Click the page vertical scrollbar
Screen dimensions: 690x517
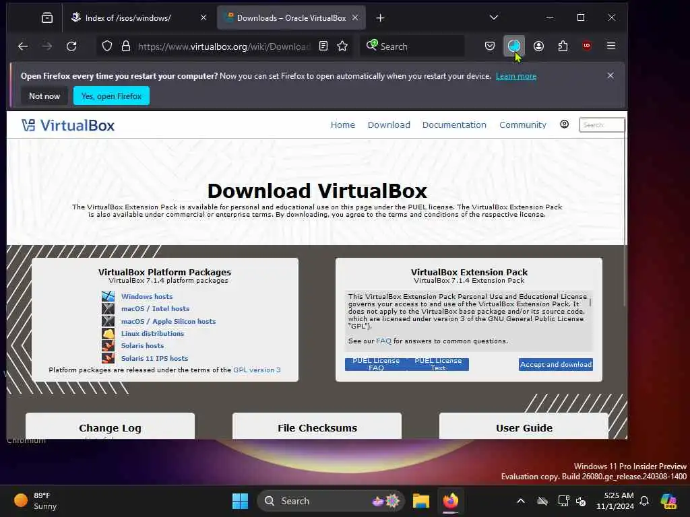coord(625,222)
